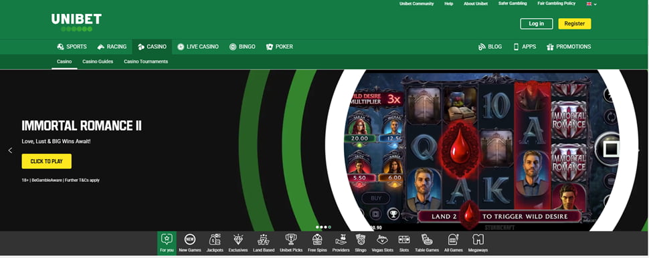Open the Providers category
Screen dimensions: 649x258
coord(341,243)
